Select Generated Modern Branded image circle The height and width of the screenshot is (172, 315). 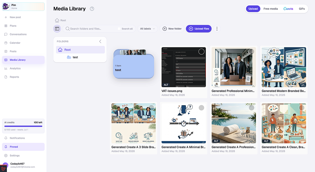pyautogui.click(x=302, y=52)
